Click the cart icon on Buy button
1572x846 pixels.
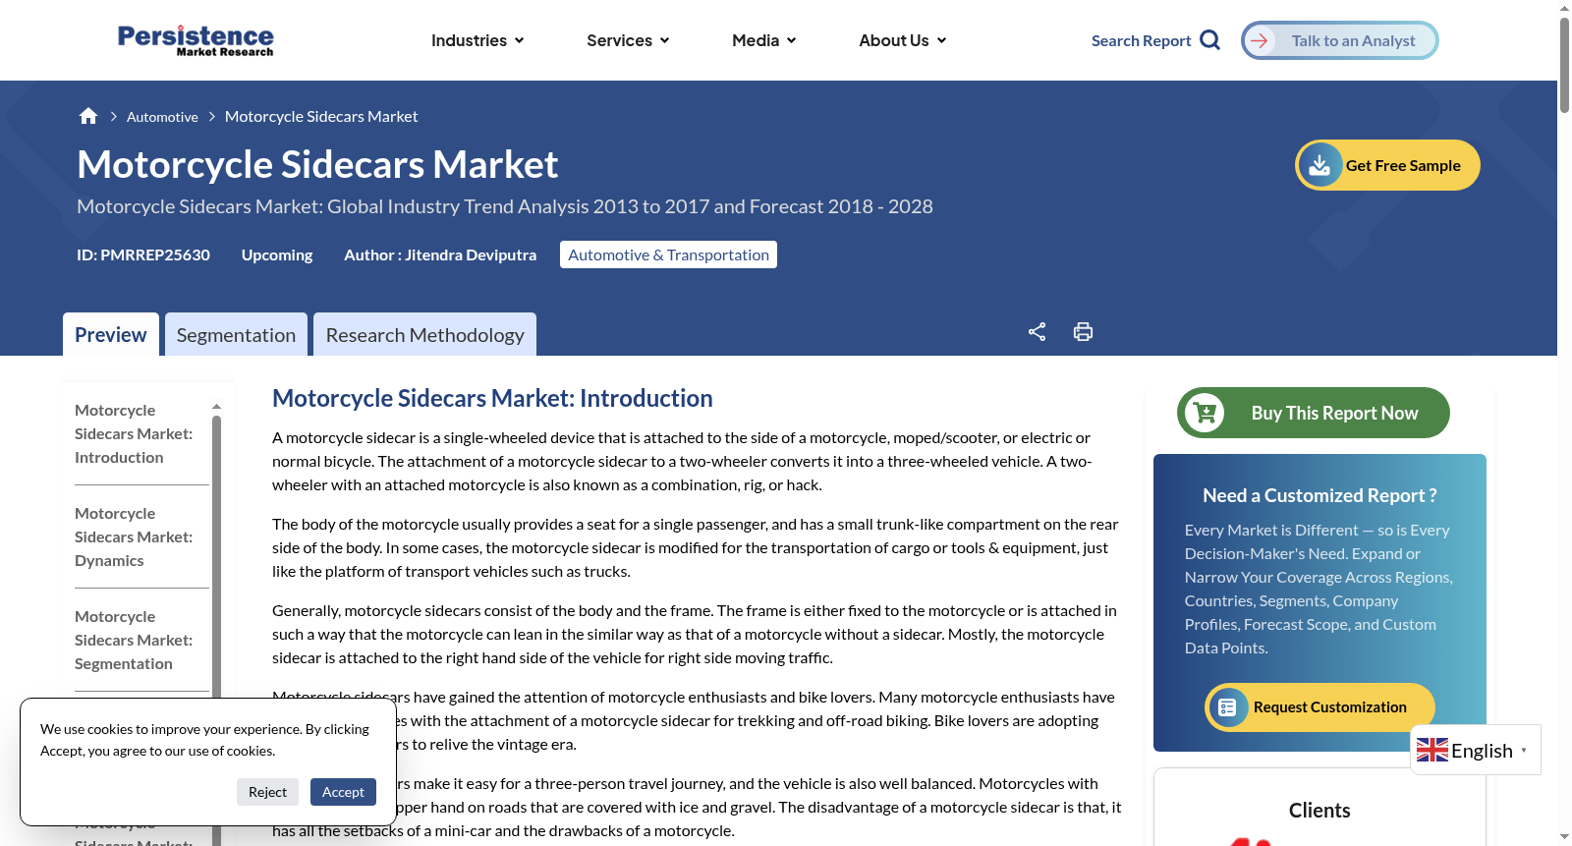pyautogui.click(x=1205, y=413)
